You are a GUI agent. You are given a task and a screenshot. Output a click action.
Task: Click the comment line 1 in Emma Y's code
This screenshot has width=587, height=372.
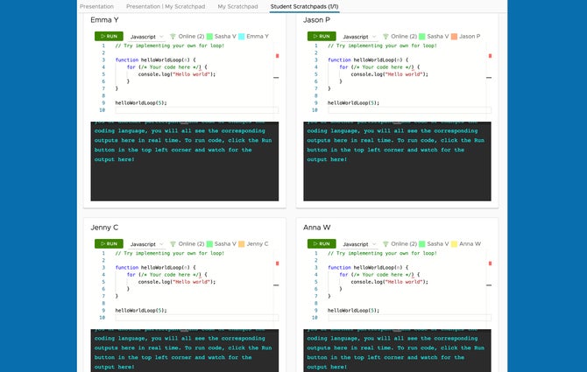click(170, 46)
